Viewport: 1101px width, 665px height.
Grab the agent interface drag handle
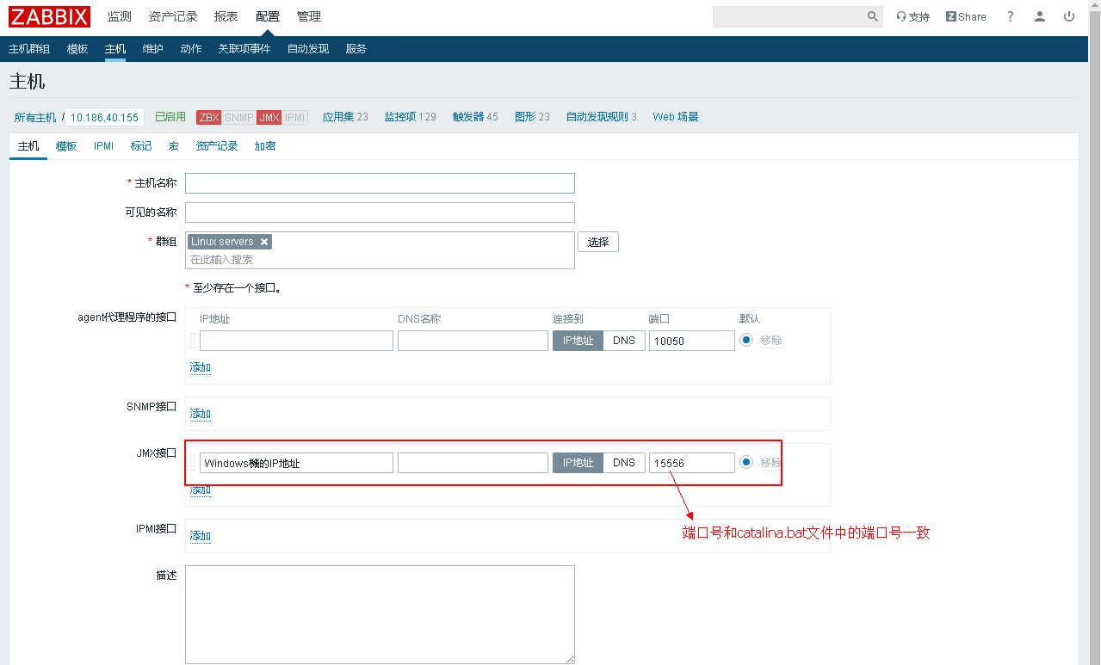tap(193, 341)
